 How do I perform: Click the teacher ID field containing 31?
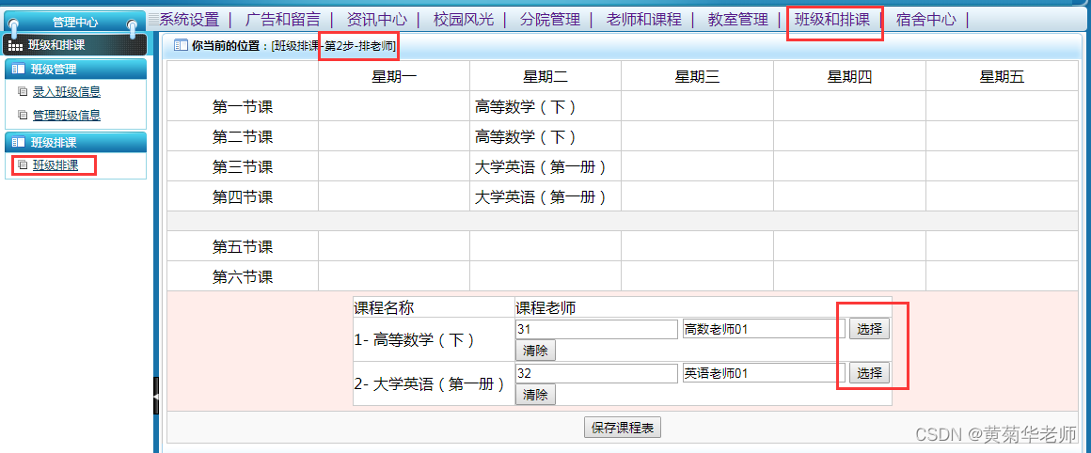596,329
